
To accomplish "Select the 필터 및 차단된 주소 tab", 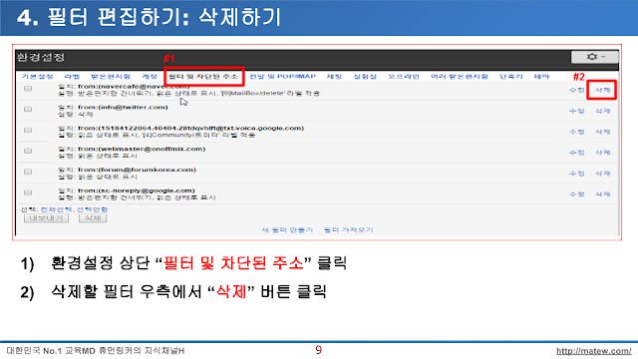I will [203, 77].
